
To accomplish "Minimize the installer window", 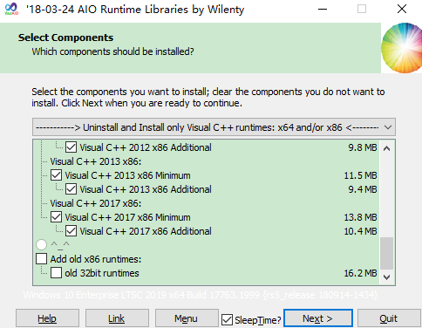I will coord(323,10).
